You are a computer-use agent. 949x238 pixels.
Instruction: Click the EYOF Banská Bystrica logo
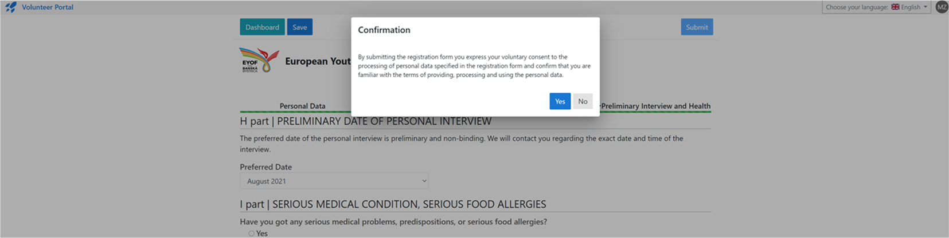click(x=259, y=60)
